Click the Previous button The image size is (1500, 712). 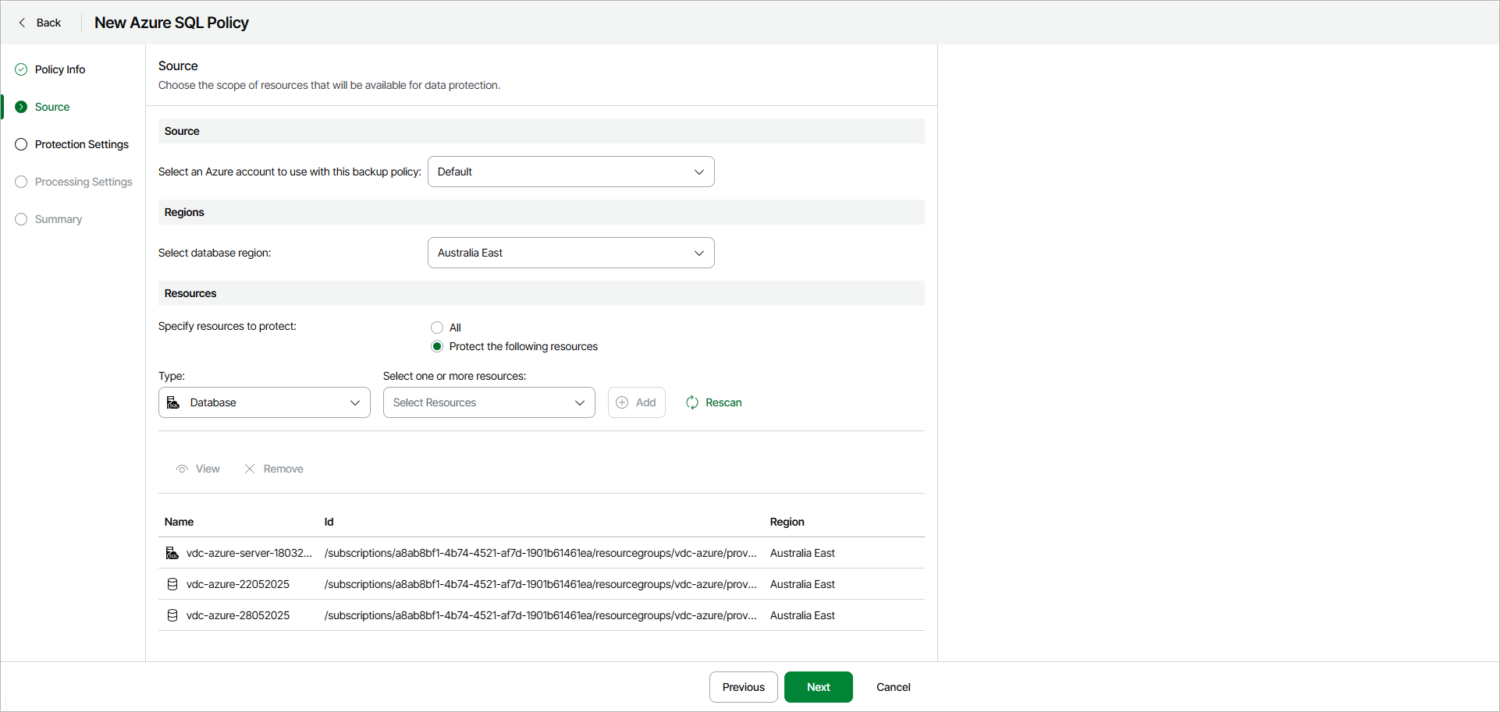(743, 687)
